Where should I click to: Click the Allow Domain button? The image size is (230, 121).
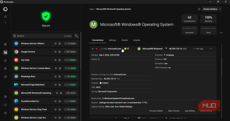(174, 111)
